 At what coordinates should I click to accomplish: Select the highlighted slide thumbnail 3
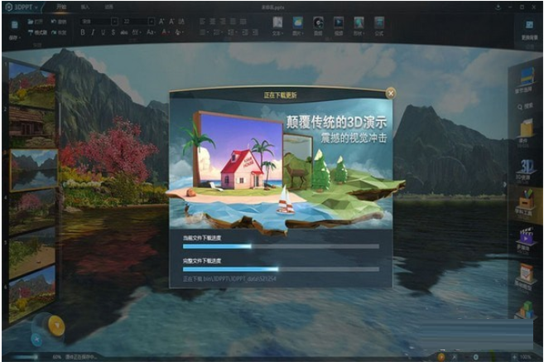point(34,171)
